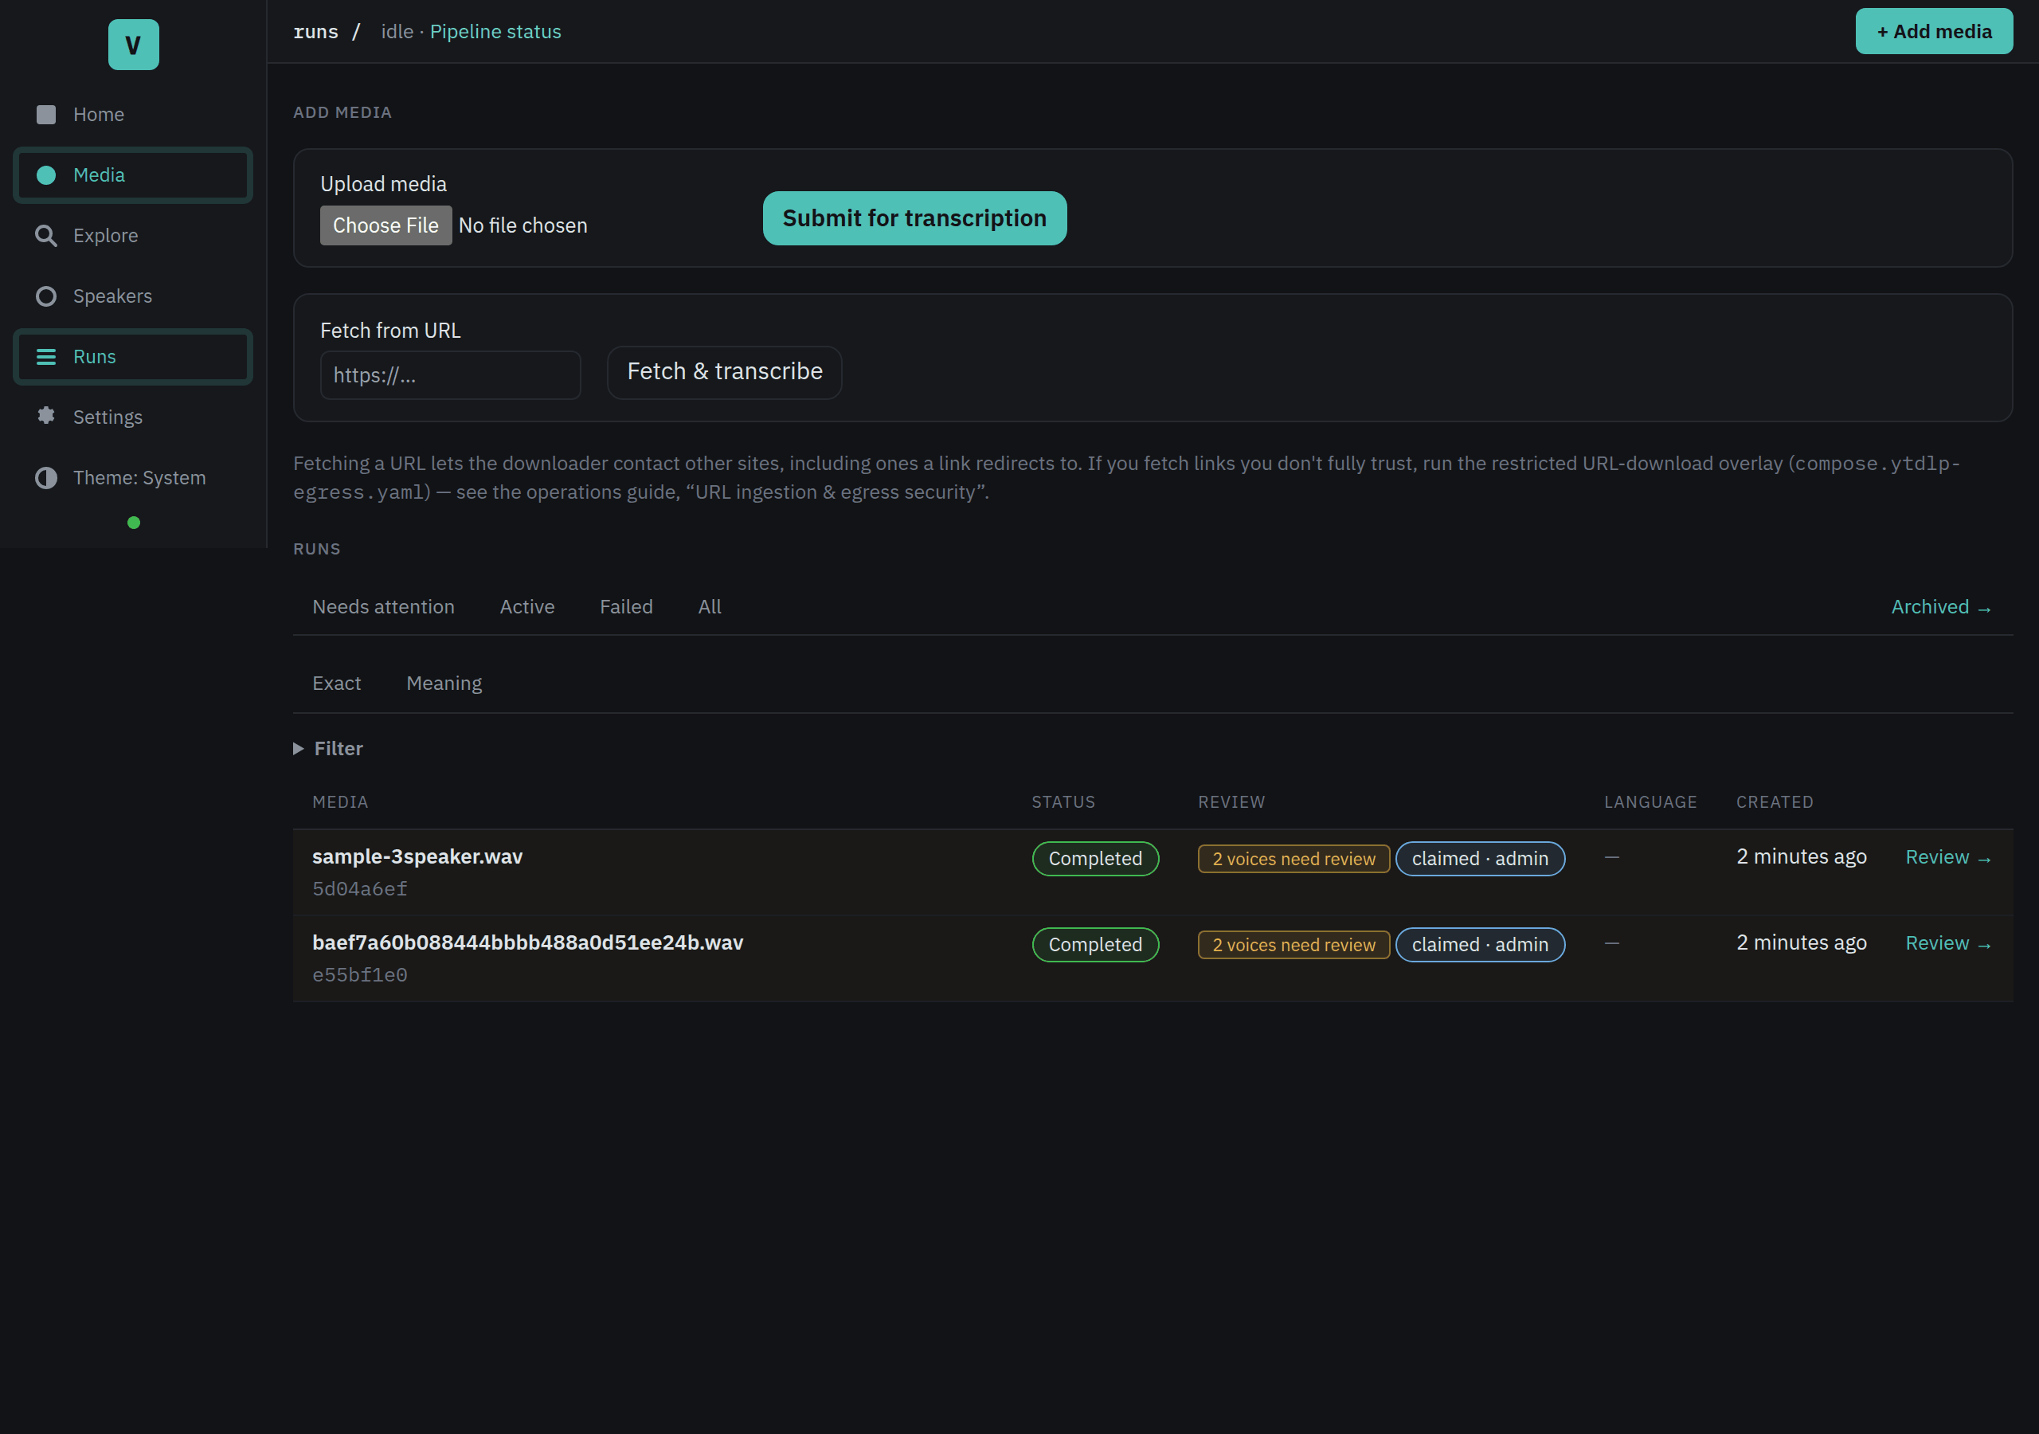Click 2 minutes ago for run e55bf1e0
Viewport: 2039px width, 1434px height.
1801,942
